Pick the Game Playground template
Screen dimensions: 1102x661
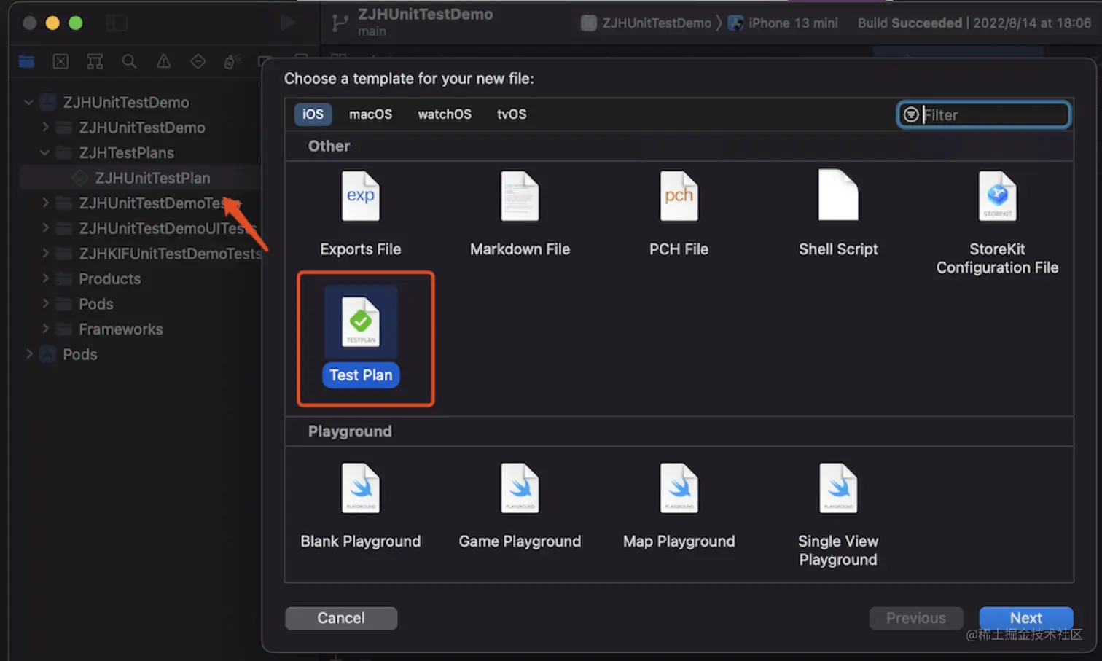[520, 488]
